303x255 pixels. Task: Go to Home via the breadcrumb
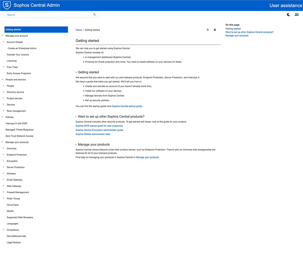pyautogui.click(x=79, y=30)
